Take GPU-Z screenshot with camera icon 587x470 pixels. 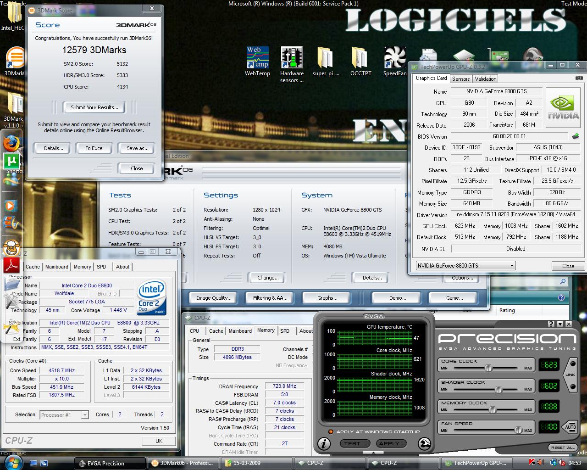(x=579, y=78)
